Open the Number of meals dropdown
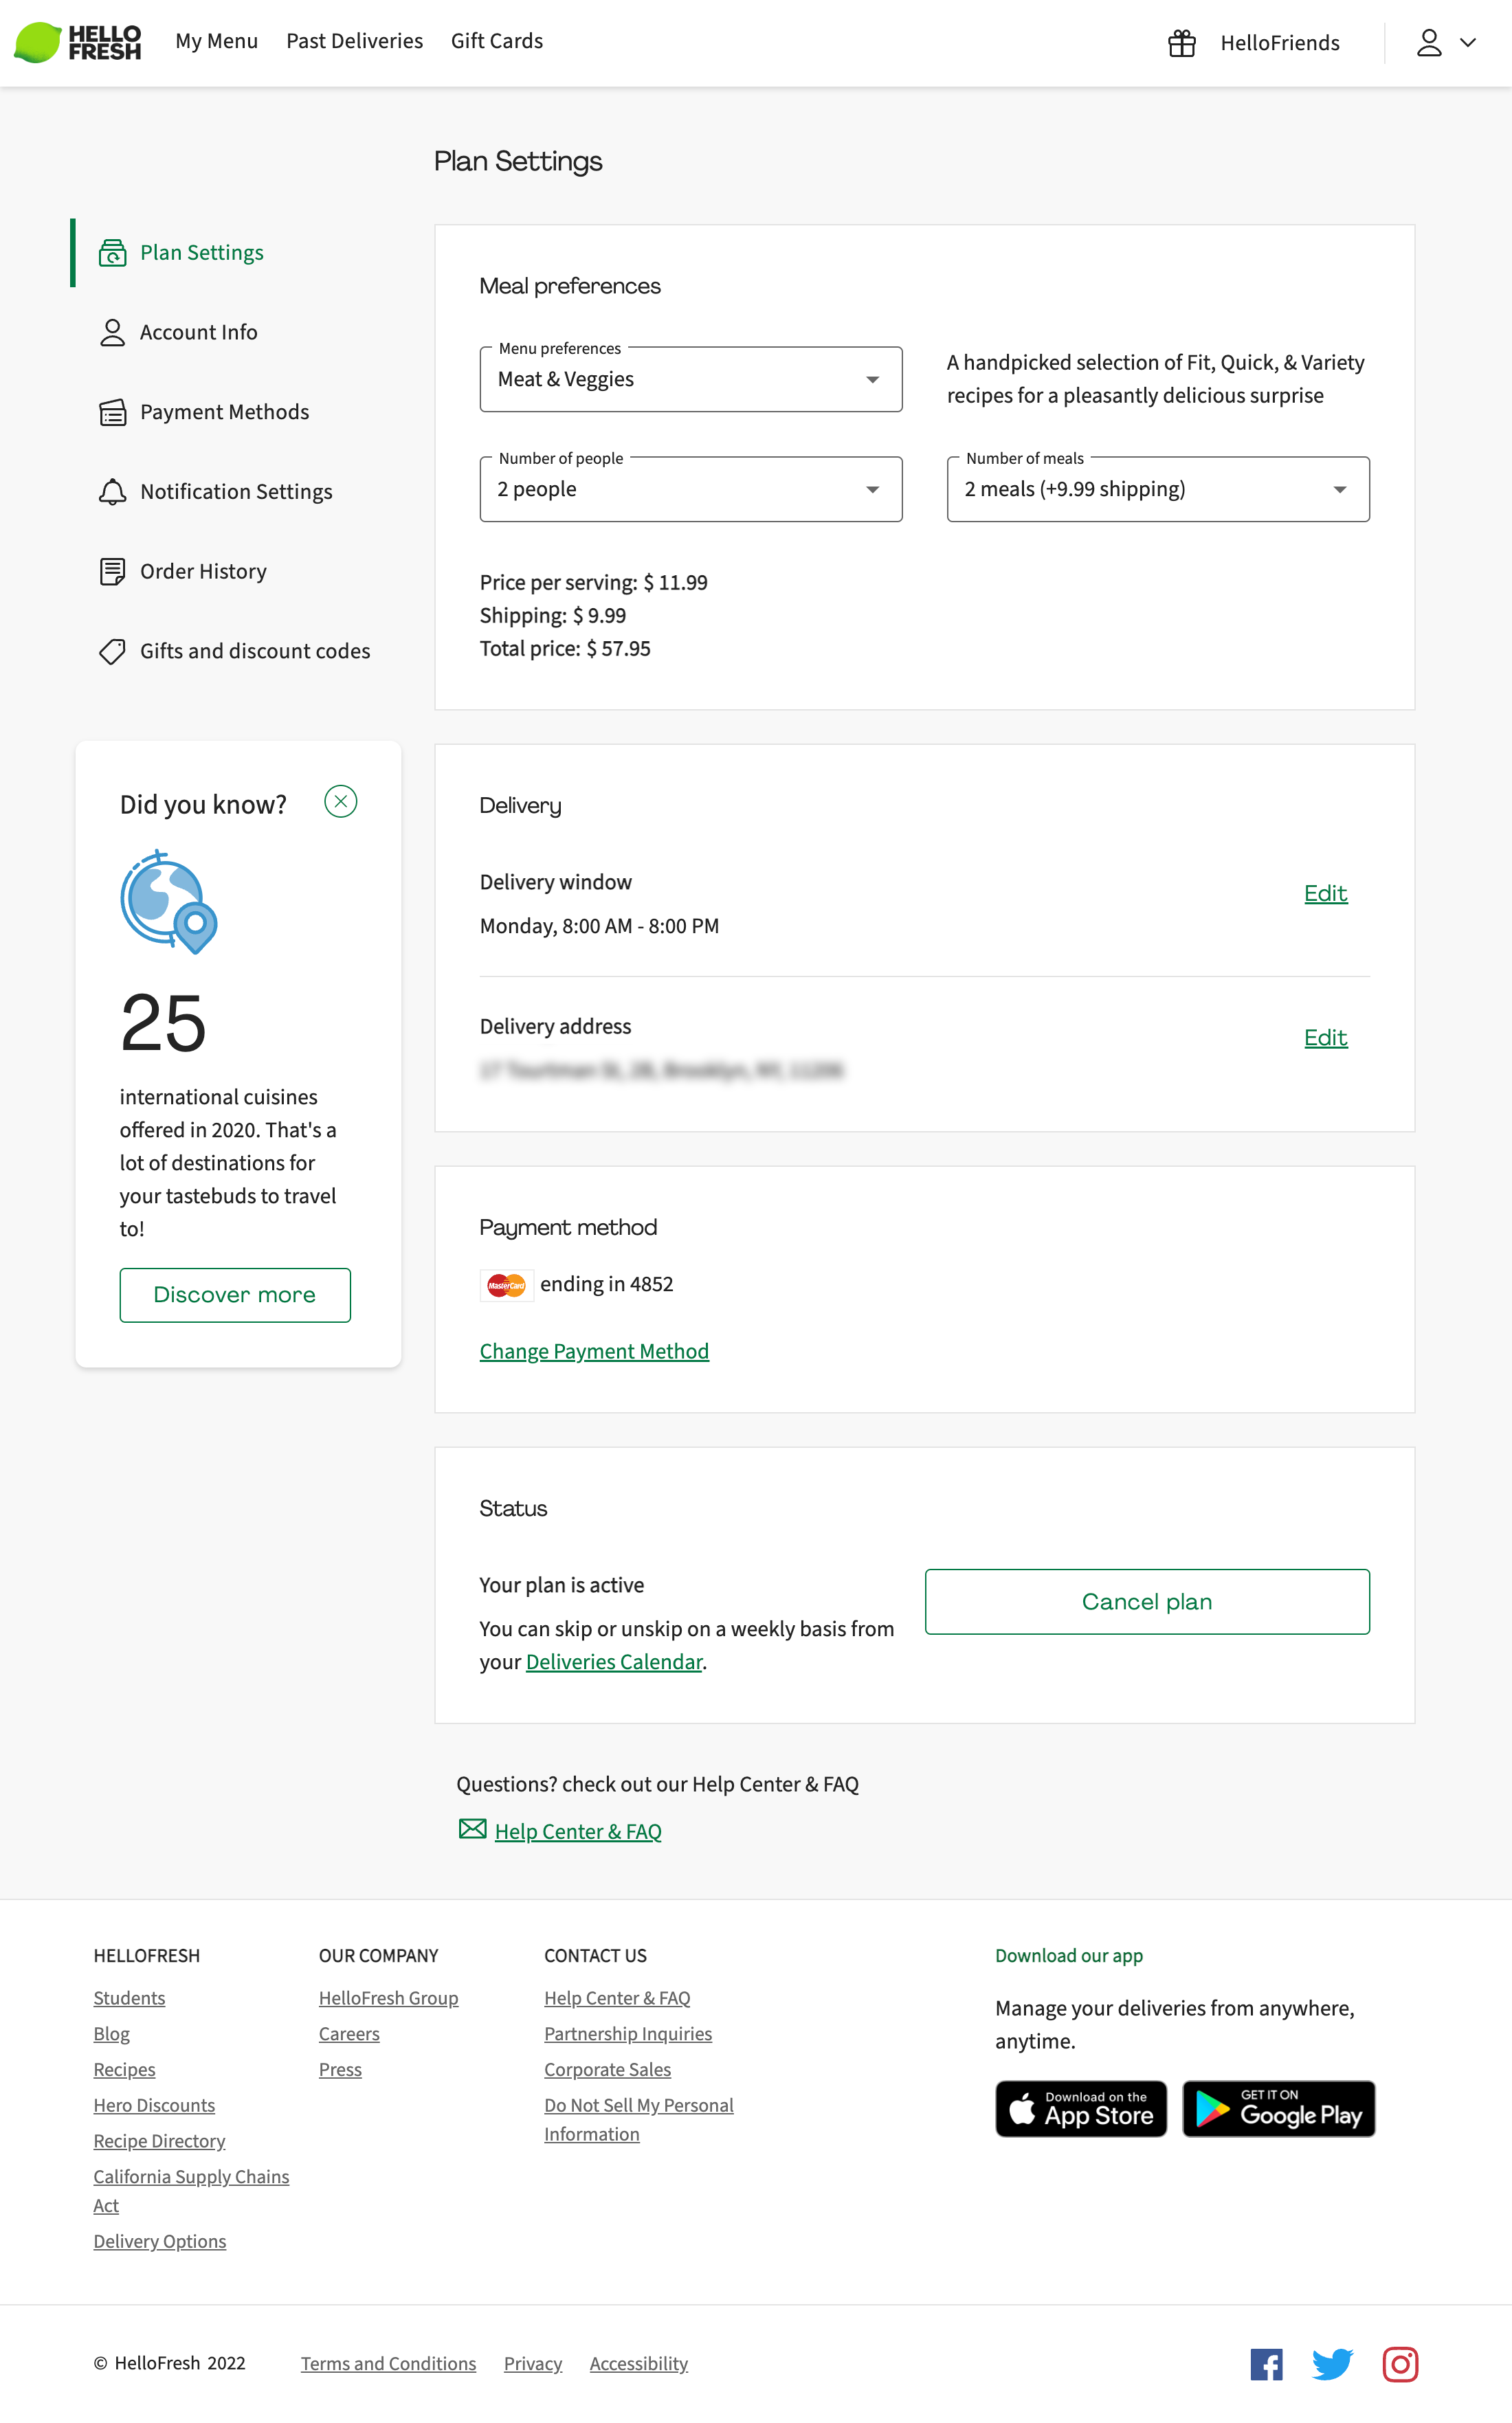The width and height of the screenshot is (1512, 2423). point(1157,489)
